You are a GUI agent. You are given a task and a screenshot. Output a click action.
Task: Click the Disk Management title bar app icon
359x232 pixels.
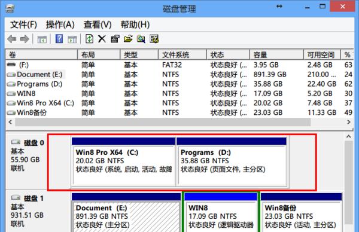pos(10,8)
